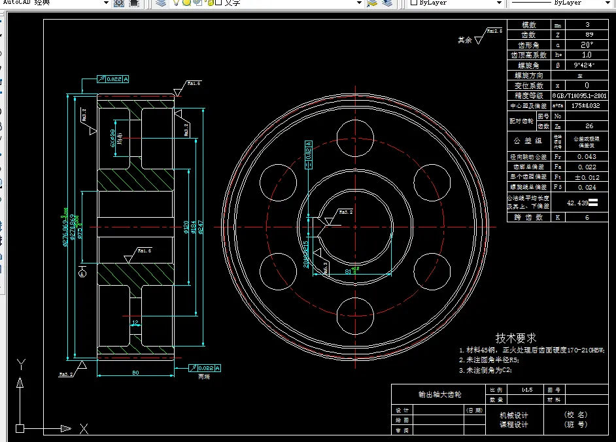This screenshot has height=442, width=616.
Task: Select the center distance value 175±0.032
Action: tap(585, 106)
